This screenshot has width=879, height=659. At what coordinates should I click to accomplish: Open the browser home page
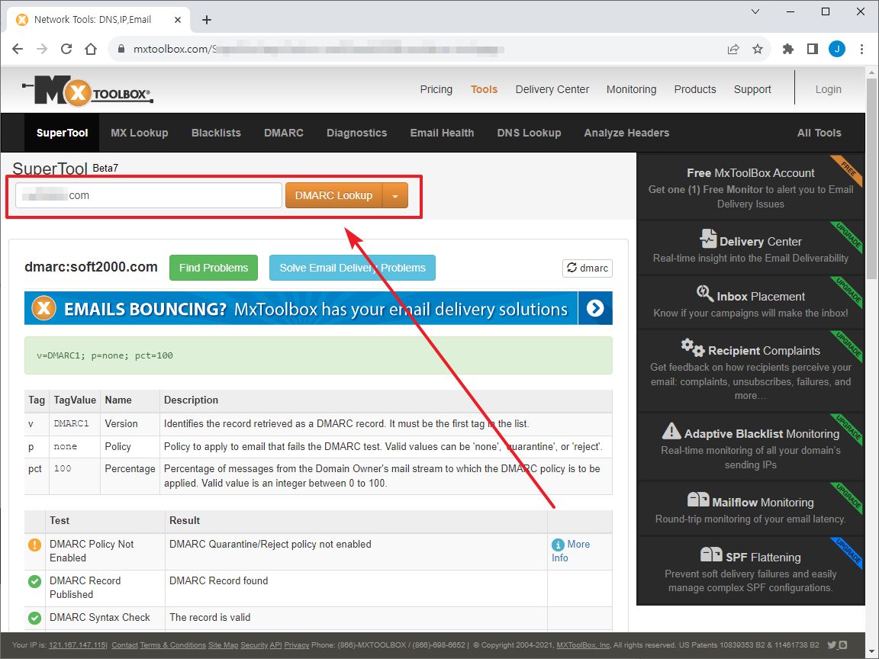point(91,50)
